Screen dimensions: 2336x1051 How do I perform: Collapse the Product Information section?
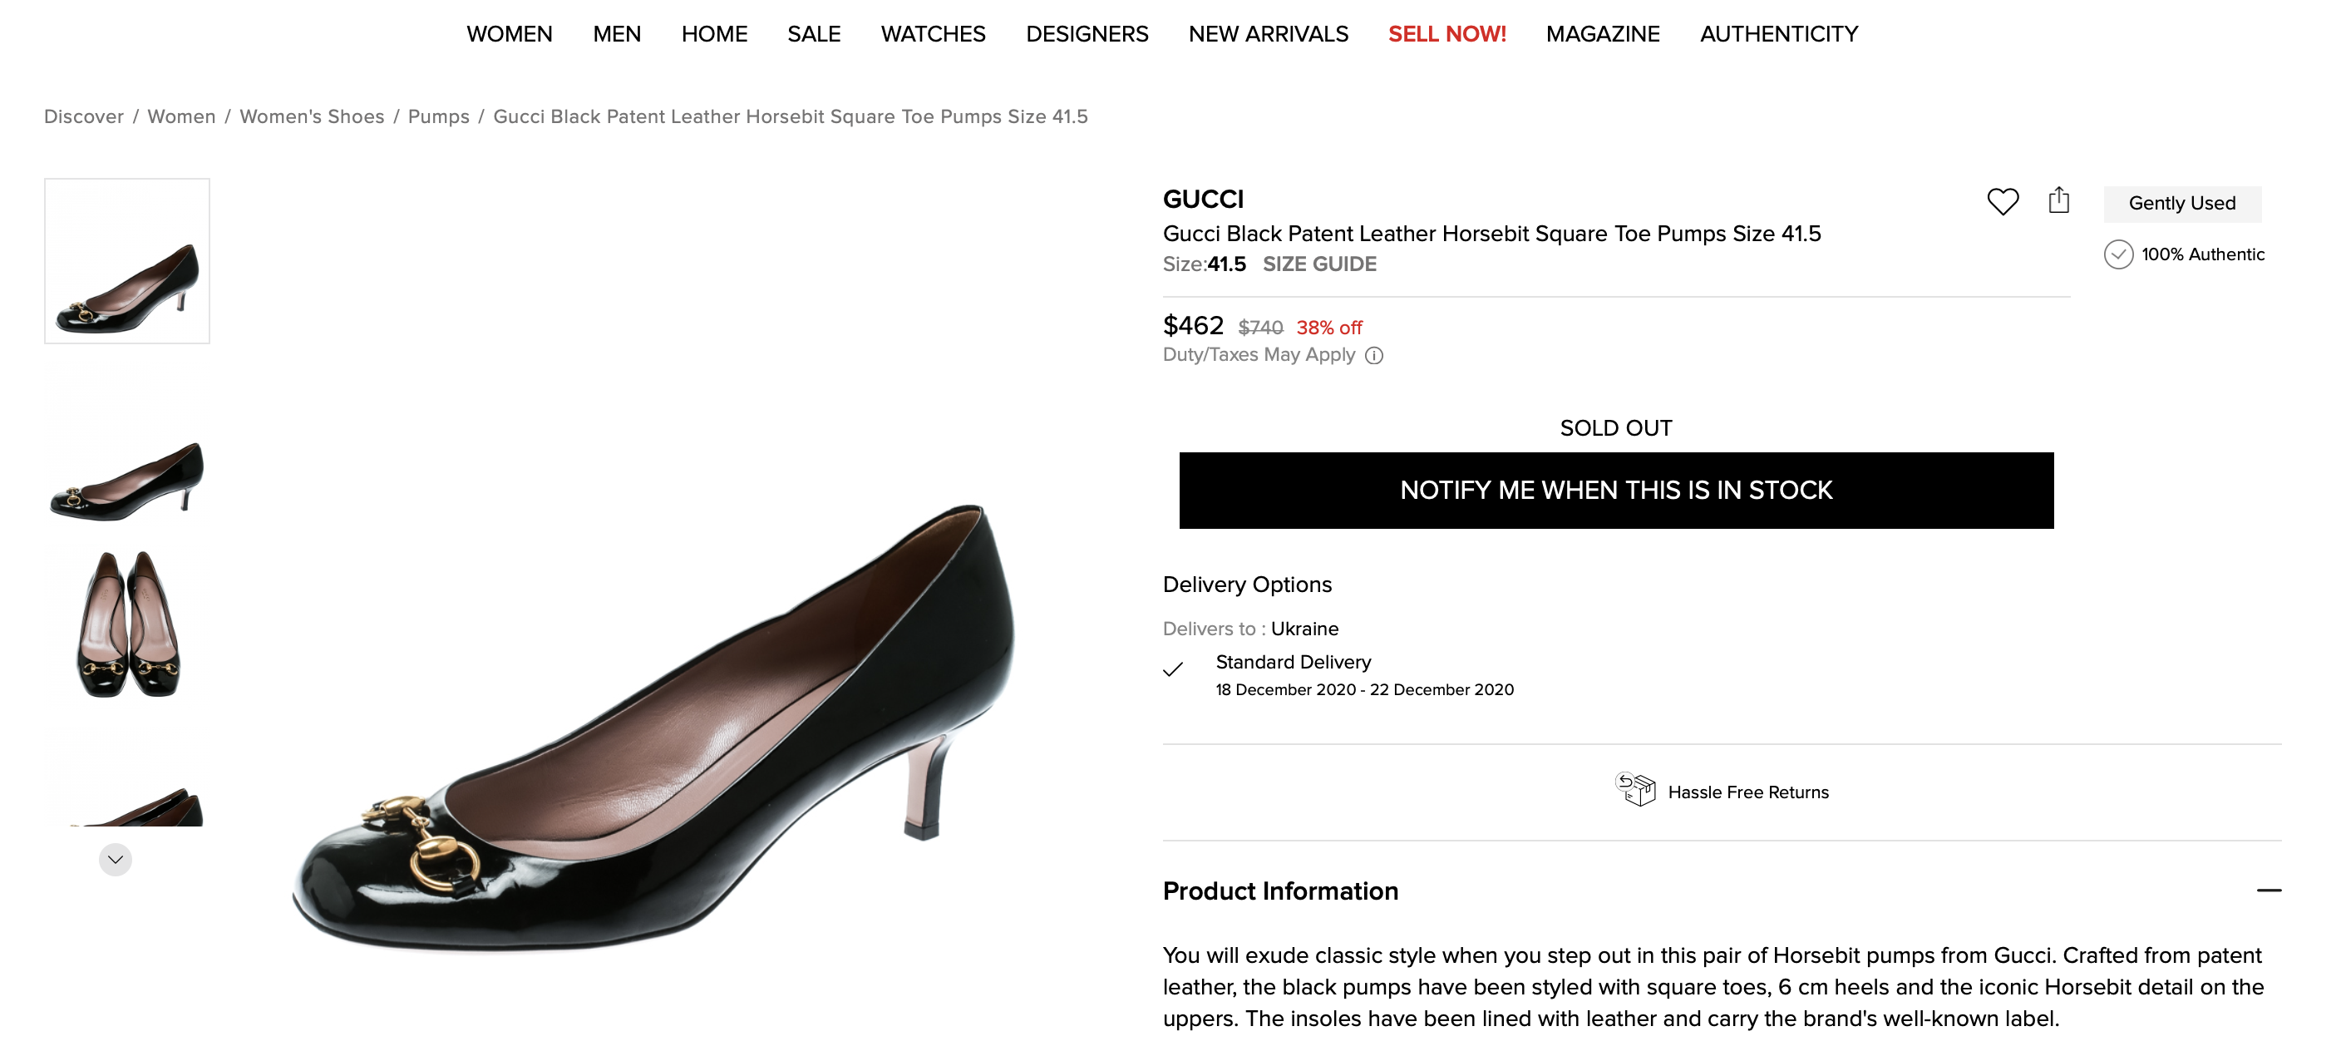tap(2268, 891)
